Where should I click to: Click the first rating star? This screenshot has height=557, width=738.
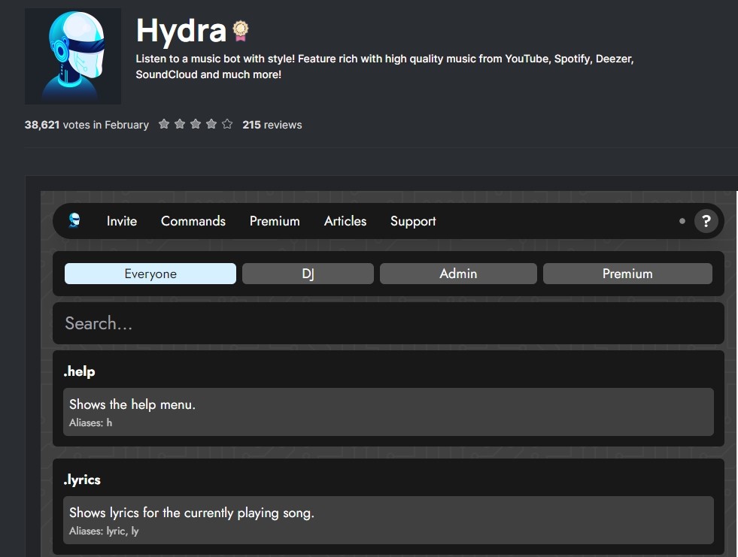[x=164, y=124]
